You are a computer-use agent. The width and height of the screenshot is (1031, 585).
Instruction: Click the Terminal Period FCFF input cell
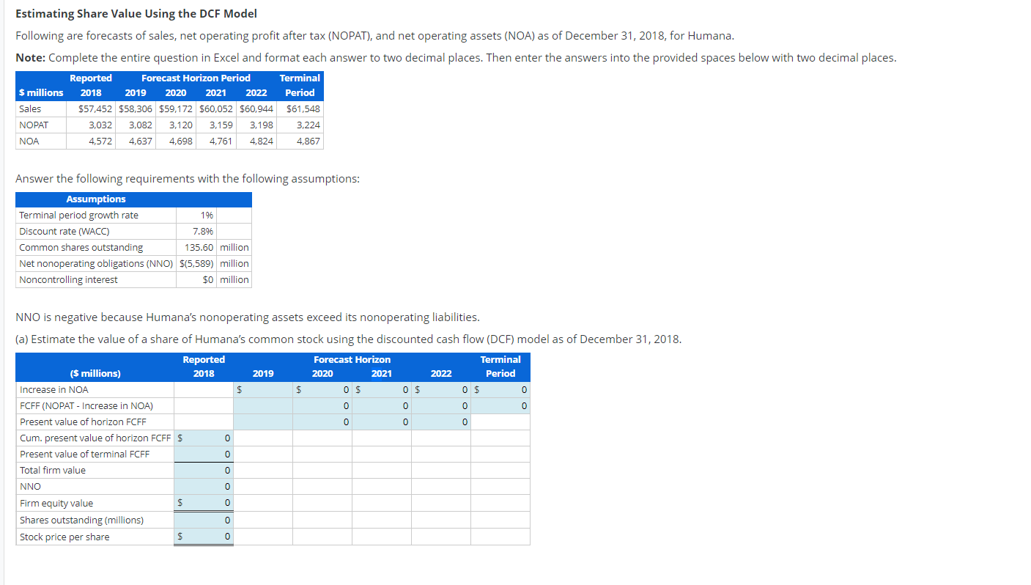(500, 405)
